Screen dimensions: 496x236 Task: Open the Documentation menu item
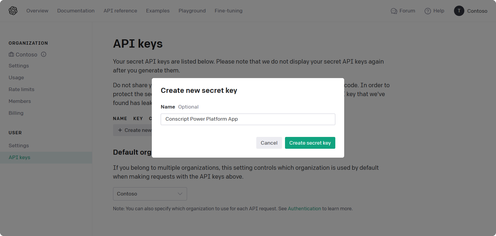click(x=76, y=11)
